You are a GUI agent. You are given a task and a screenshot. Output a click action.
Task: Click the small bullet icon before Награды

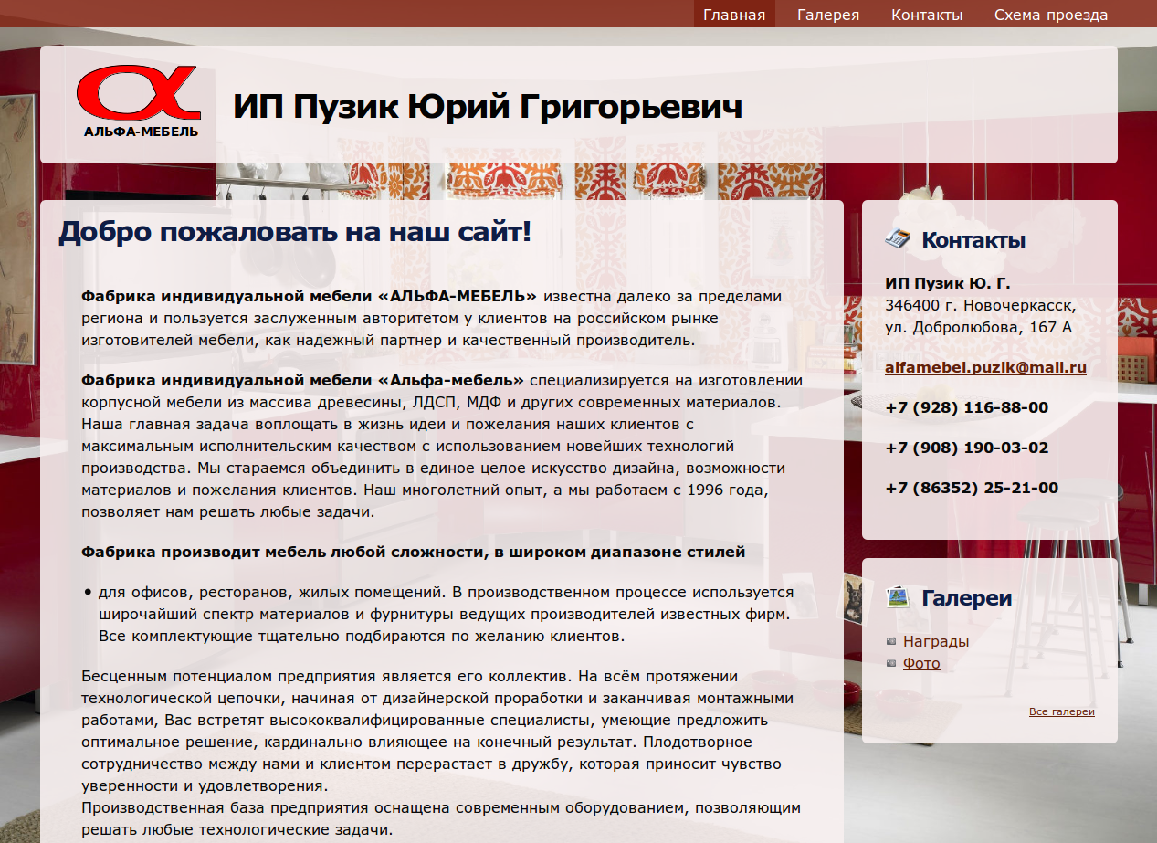[891, 641]
